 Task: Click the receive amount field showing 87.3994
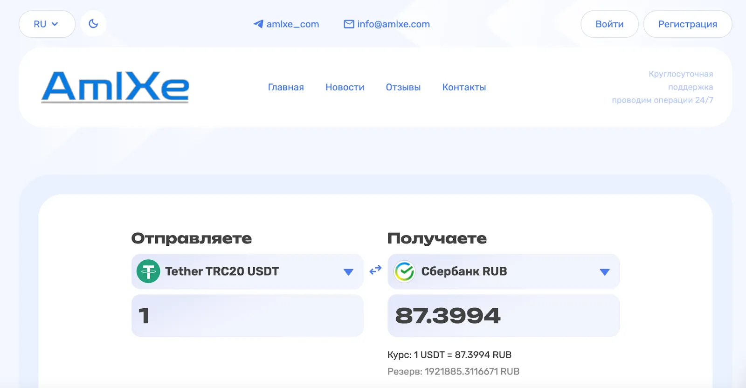[x=504, y=316]
